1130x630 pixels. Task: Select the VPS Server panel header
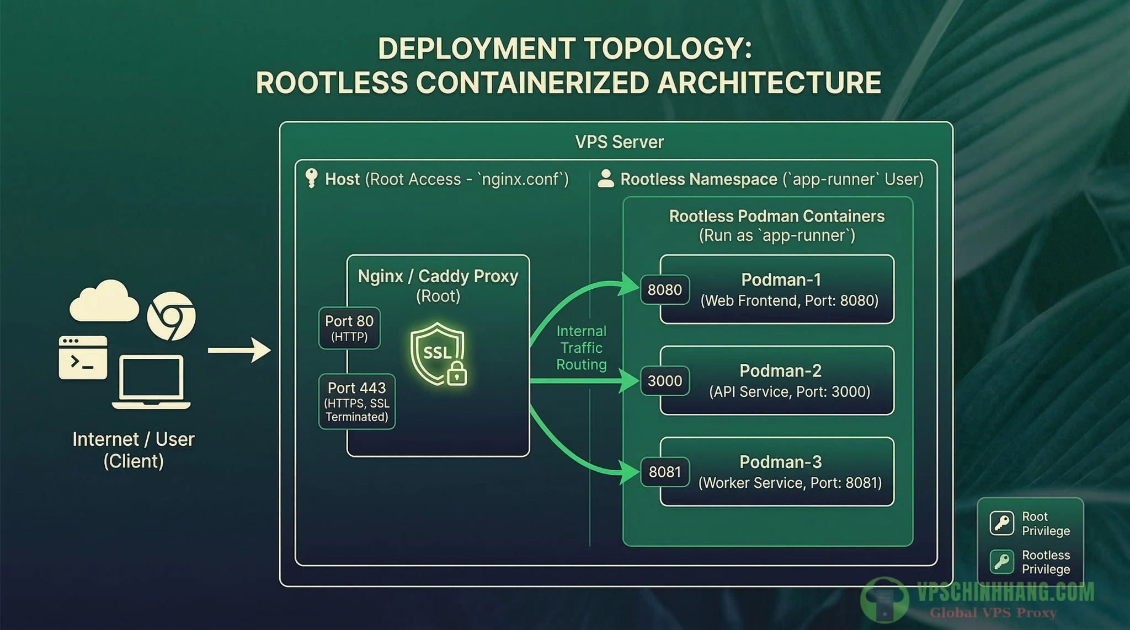pos(619,142)
